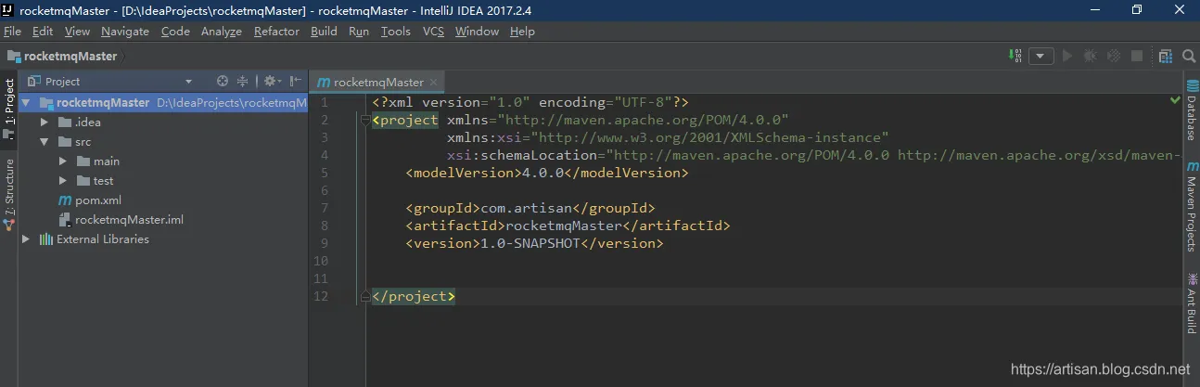The width and height of the screenshot is (1200, 387).
Task: Click Scroll from Source target icon
Action: [x=223, y=82]
